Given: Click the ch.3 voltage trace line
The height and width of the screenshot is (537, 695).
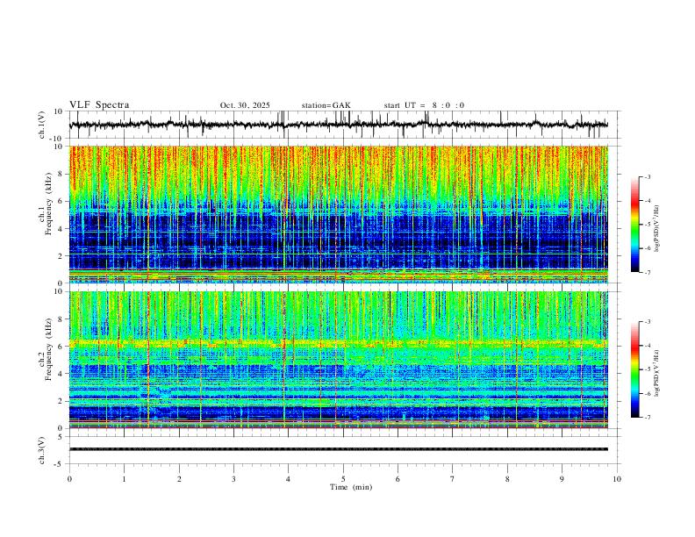Looking at the screenshot, I should click(x=339, y=449).
